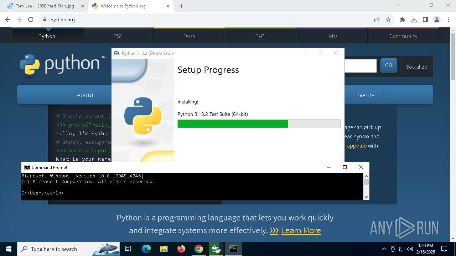Click the python logo on the website
Viewport: 456px width, 256px height.
coord(63,65)
